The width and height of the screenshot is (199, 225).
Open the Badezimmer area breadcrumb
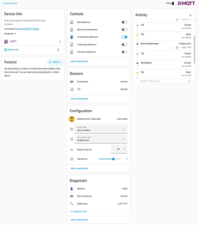(10, 3)
